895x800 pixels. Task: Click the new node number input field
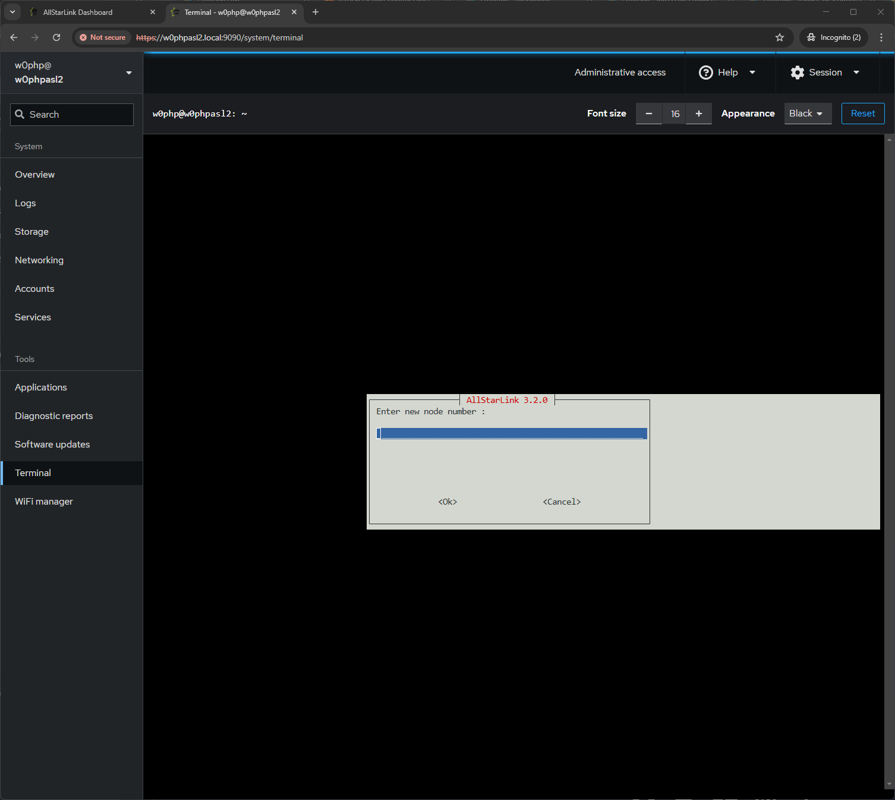(511, 433)
